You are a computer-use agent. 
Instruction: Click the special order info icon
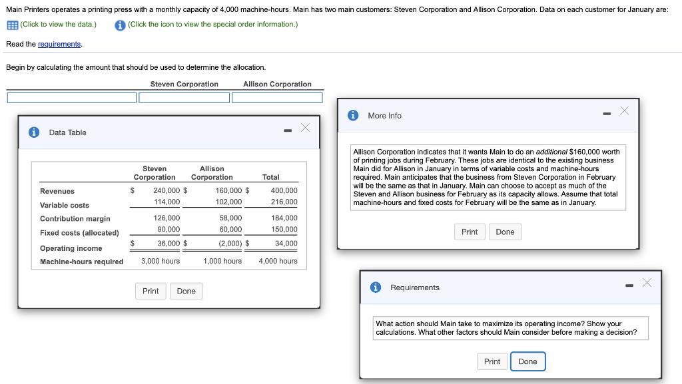point(120,25)
